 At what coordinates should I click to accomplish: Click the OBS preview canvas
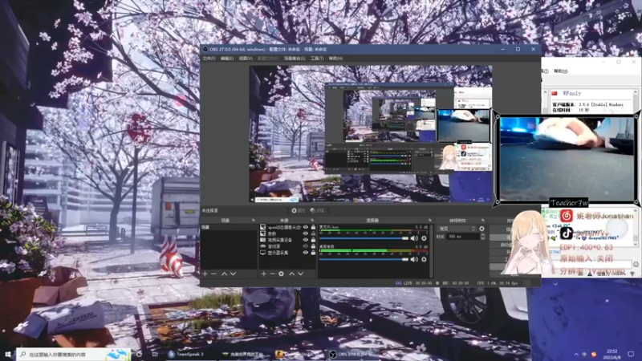pos(371,134)
